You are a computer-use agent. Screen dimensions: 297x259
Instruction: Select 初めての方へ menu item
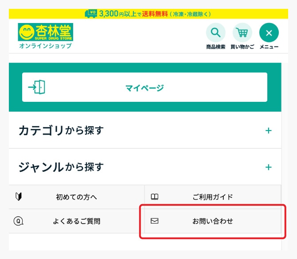[77, 197]
